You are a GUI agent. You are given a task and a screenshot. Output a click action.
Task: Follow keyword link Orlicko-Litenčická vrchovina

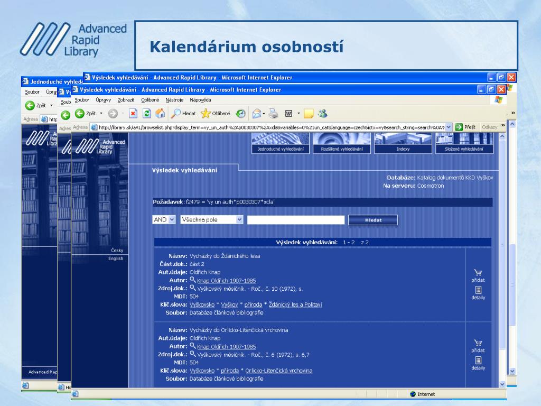[x=279, y=371]
